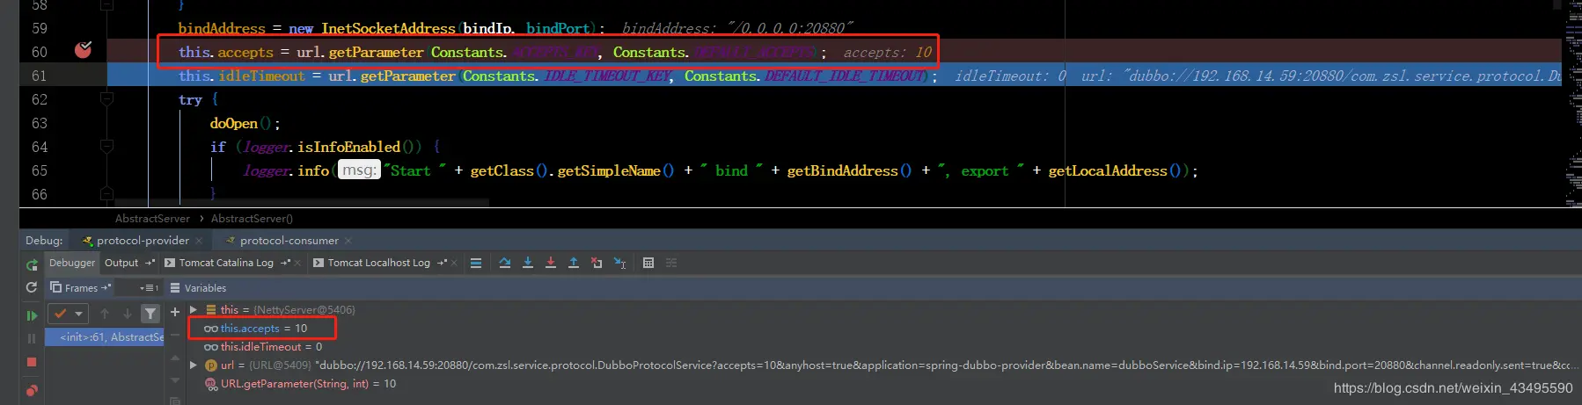Viewport: 1582px width, 405px height.
Task: Click the gray circular refresh icon beside Frames
Action: click(x=32, y=287)
